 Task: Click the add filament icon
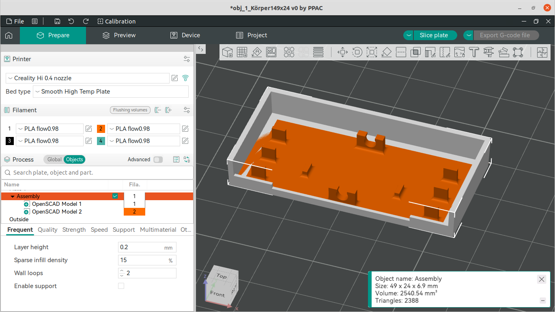(x=169, y=110)
